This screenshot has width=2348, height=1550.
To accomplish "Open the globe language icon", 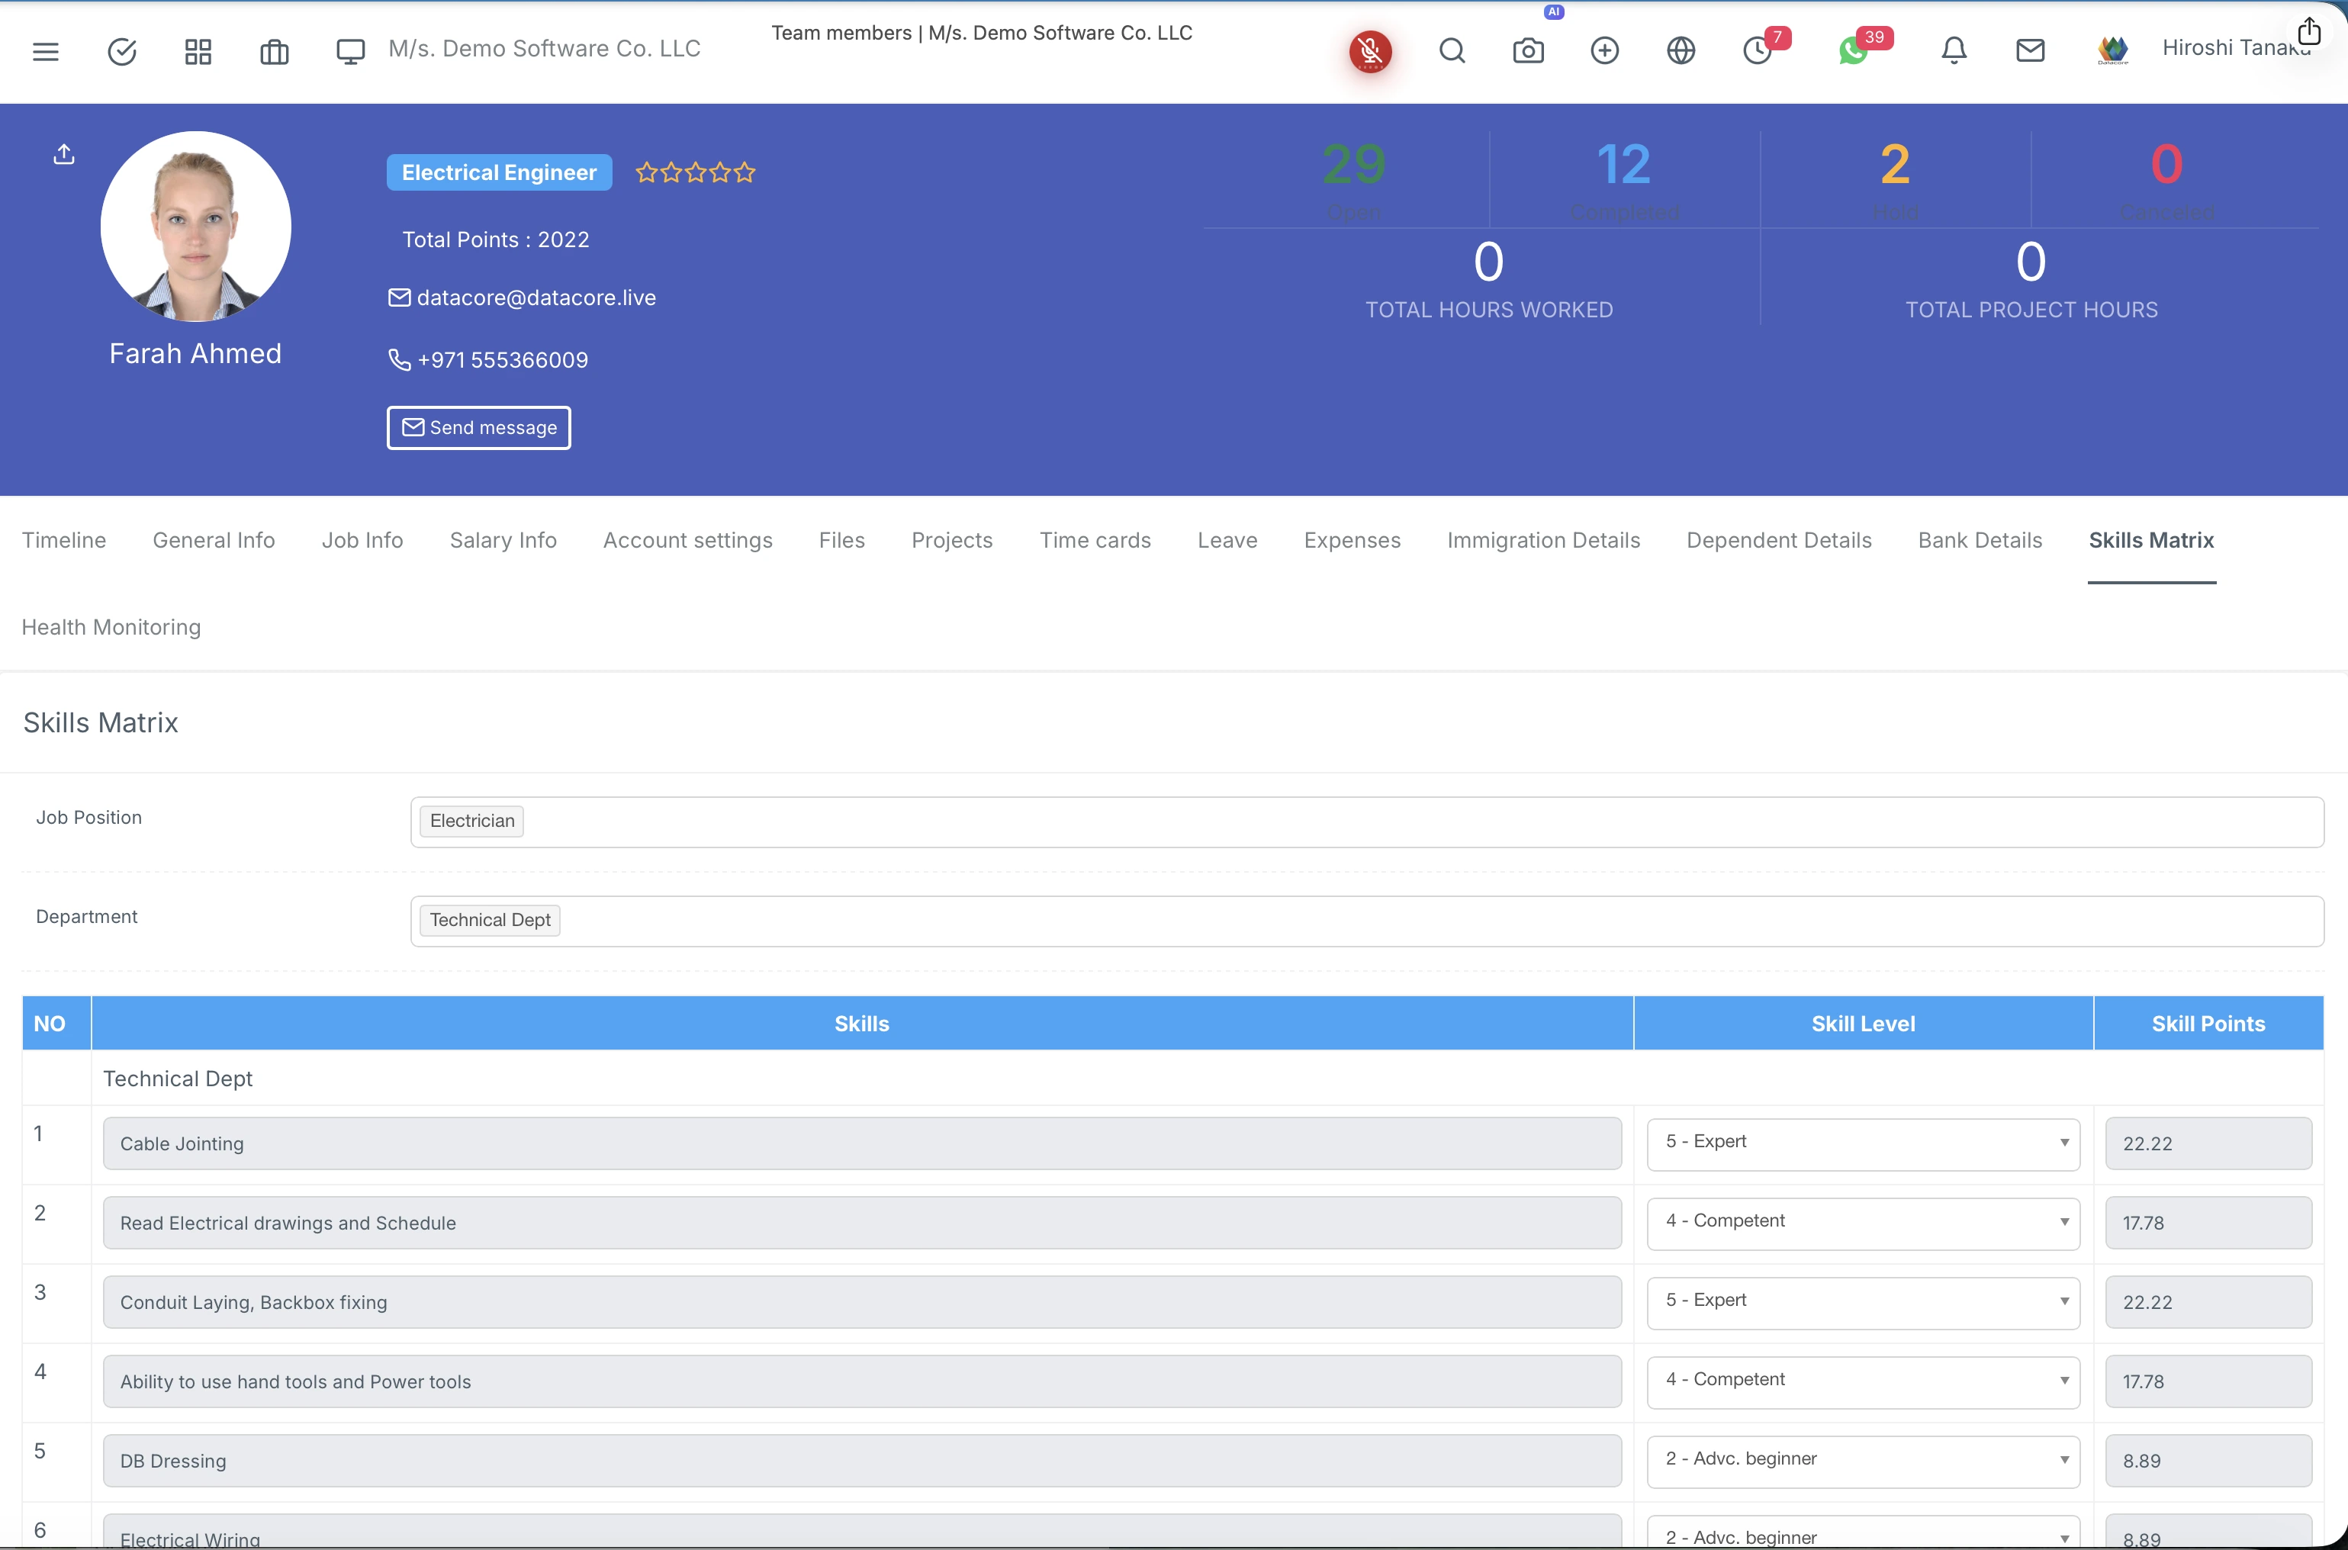I will pos(1680,50).
